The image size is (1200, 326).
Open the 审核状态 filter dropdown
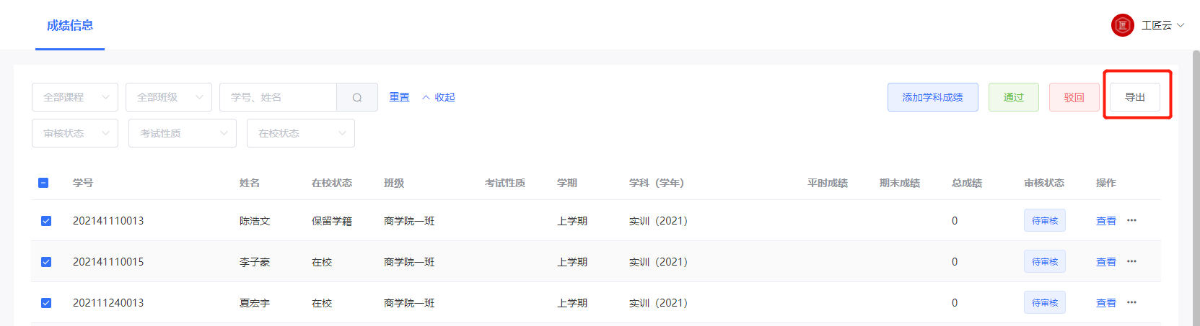(x=75, y=133)
